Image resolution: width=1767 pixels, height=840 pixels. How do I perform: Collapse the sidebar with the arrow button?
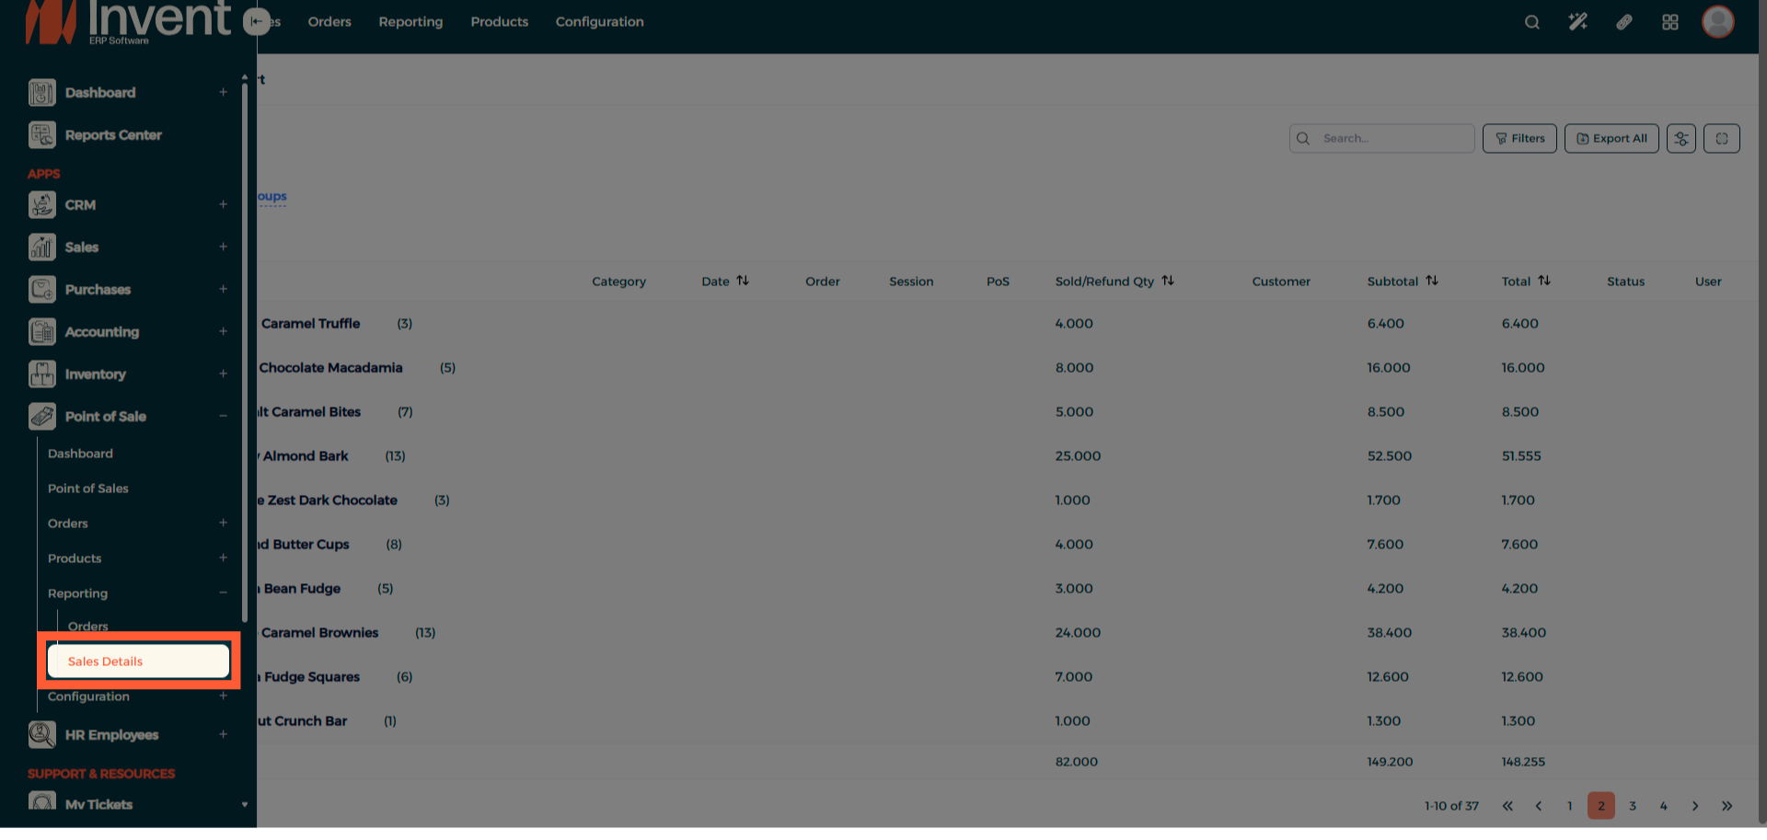257,21
